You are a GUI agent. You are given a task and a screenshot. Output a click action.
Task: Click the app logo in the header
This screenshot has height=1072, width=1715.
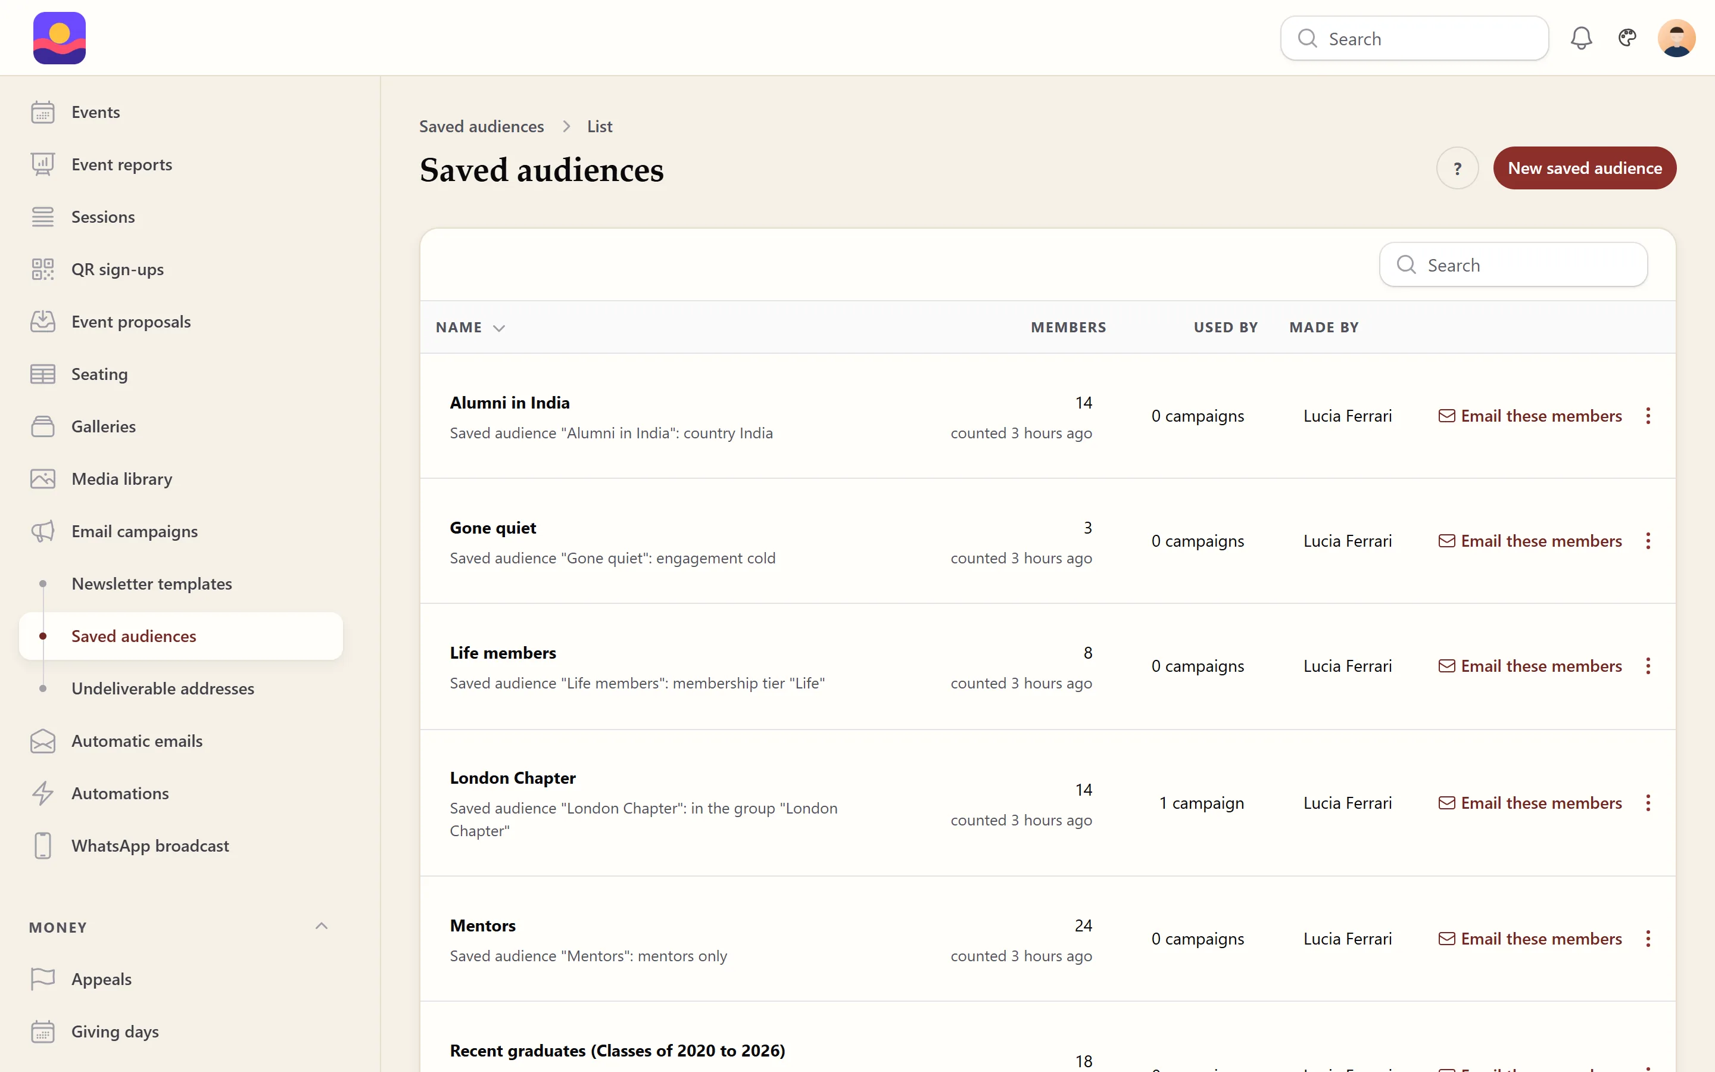tap(60, 38)
